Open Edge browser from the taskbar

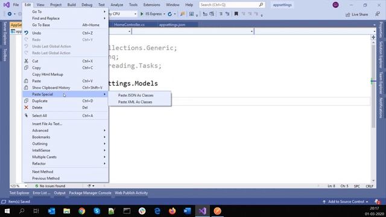[x=157, y=211]
